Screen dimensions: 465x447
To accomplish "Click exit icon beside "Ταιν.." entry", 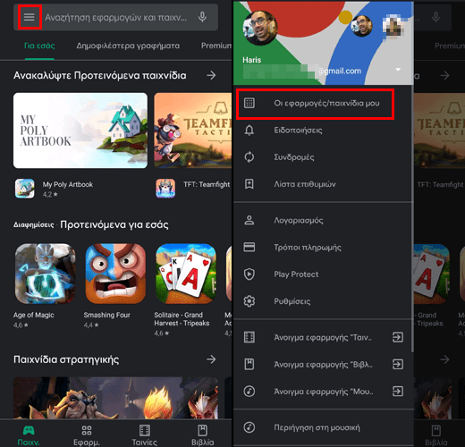I will point(398,337).
